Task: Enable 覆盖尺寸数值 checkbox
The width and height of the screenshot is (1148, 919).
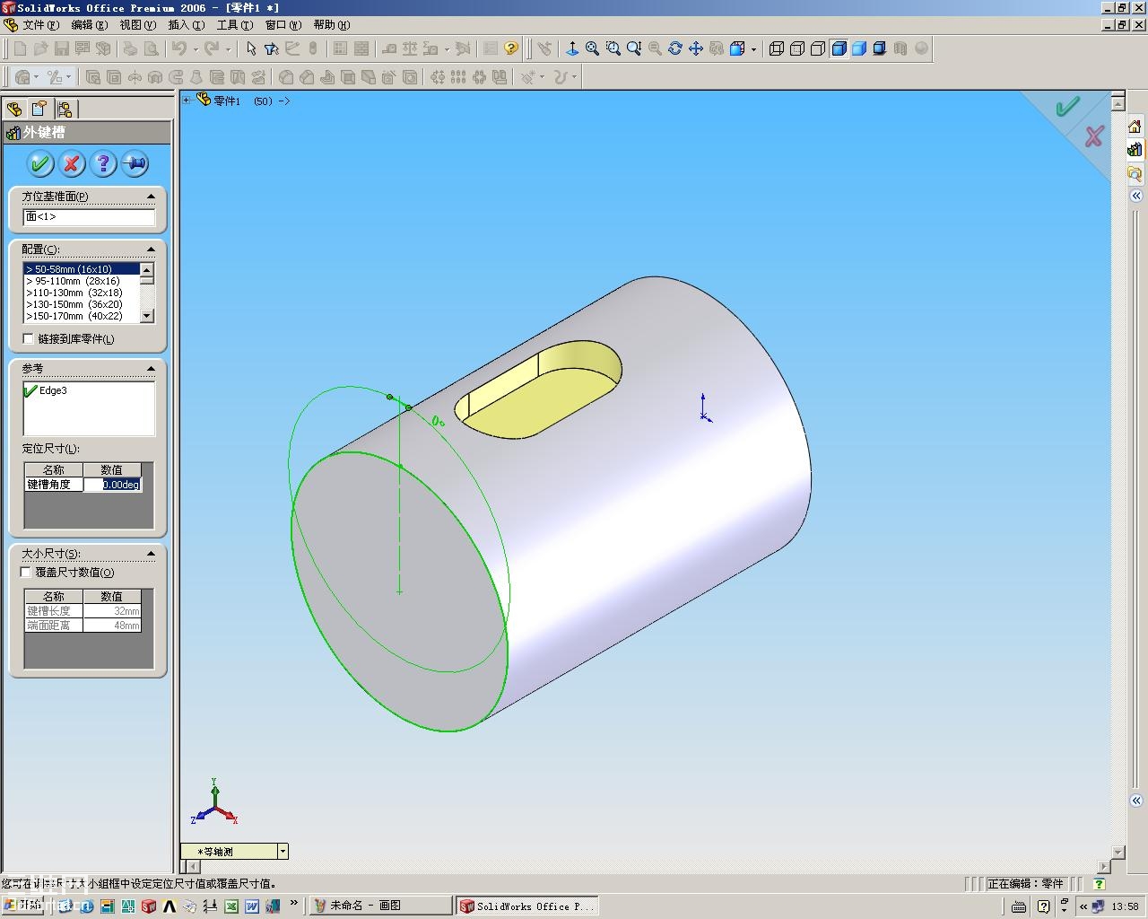Action: 26,572
